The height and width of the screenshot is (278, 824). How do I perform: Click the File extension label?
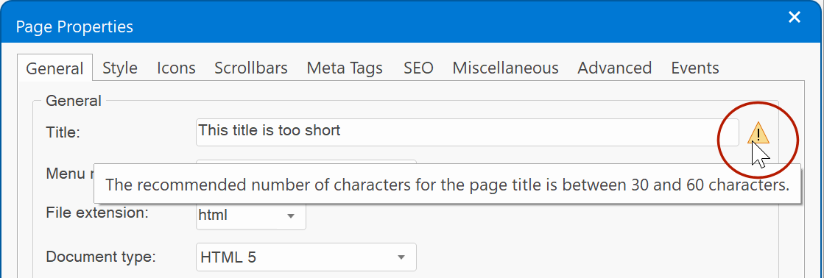pos(97,213)
